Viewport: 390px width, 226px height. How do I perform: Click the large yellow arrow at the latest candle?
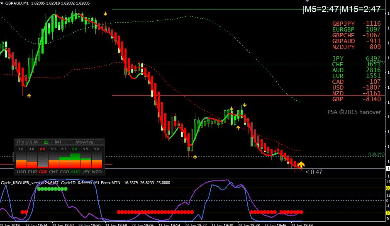[301, 164]
